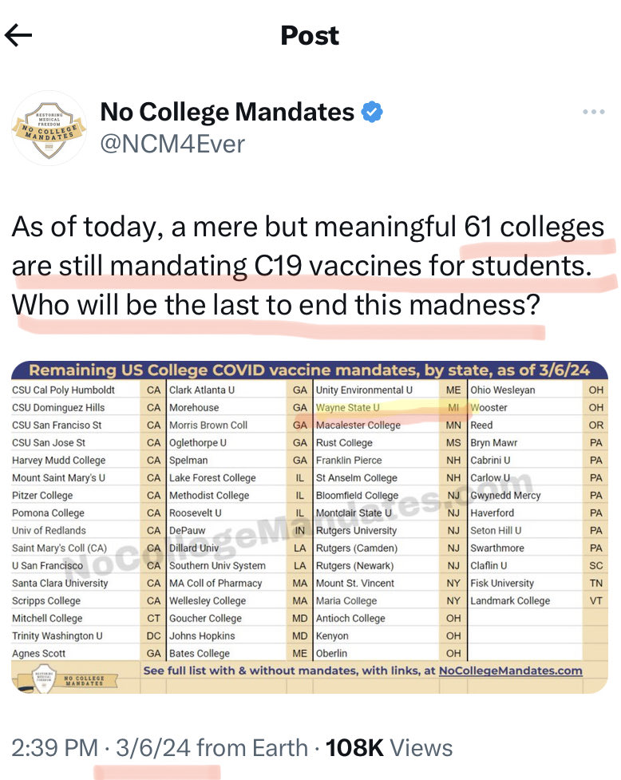Image resolution: width=621 pixels, height=780 pixels.
Task: Tap the tweet text about 61 colleges
Action: click(x=307, y=267)
